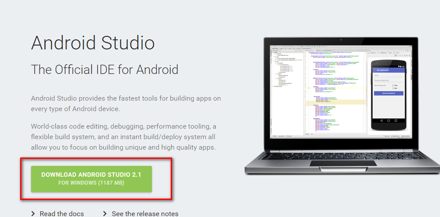Open the See the release notes link
This screenshot has height=217, width=440.
[x=145, y=213]
